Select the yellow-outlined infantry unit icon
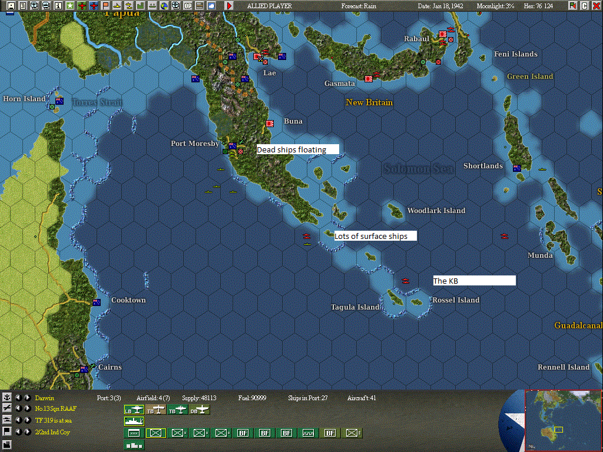The height and width of the screenshot is (452, 603). pyautogui.click(x=155, y=433)
